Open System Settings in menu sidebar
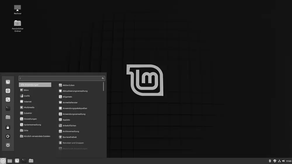This screenshot has height=164, width=292. point(8,100)
